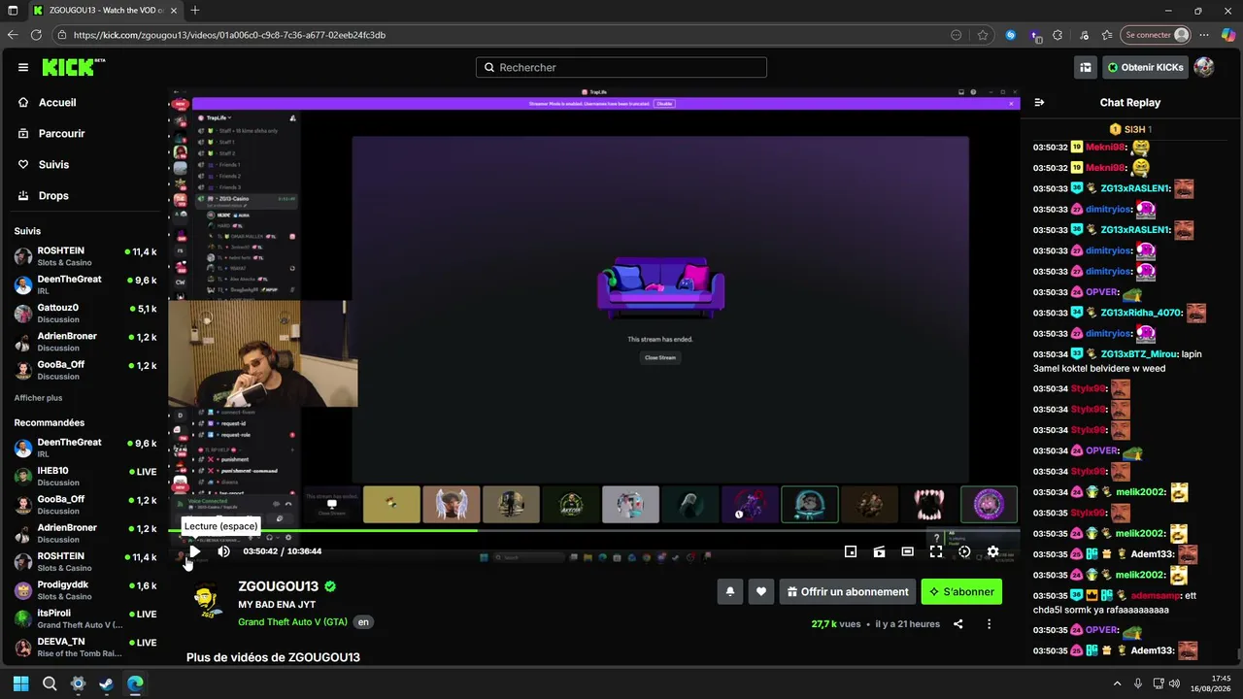
Task: Play the video
Action: click(x=194, y=551)
